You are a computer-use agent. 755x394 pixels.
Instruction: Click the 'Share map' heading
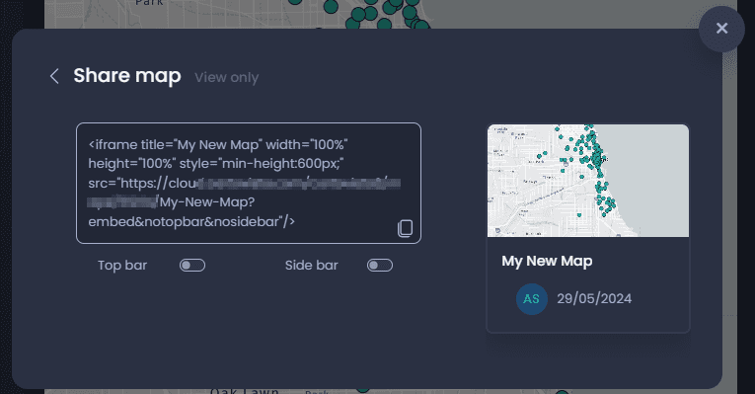pyautogui.click(x=127, y=76)
